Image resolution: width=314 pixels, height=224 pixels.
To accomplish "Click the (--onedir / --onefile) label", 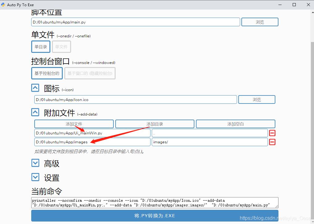I will tap(74, 36).
